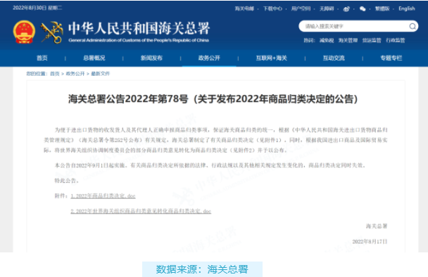Click the English title General Administration of Customs
The image size is (428, 277).
[x=139, y=40]
